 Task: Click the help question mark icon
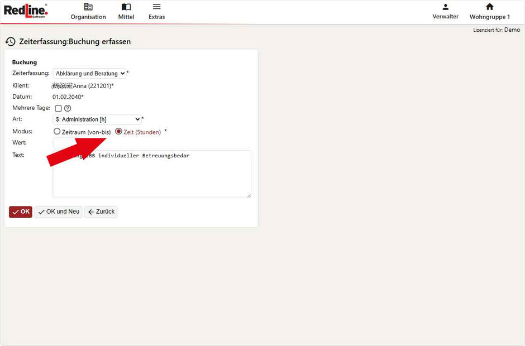[68, 108]
